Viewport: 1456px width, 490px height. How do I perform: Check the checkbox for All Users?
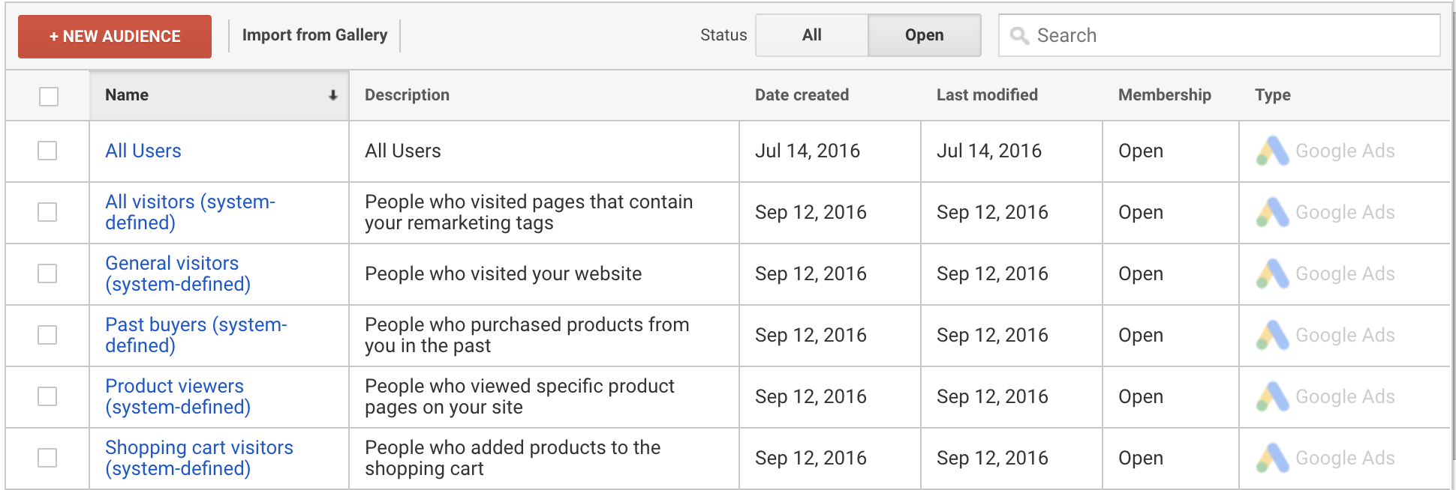coord(47,151)
